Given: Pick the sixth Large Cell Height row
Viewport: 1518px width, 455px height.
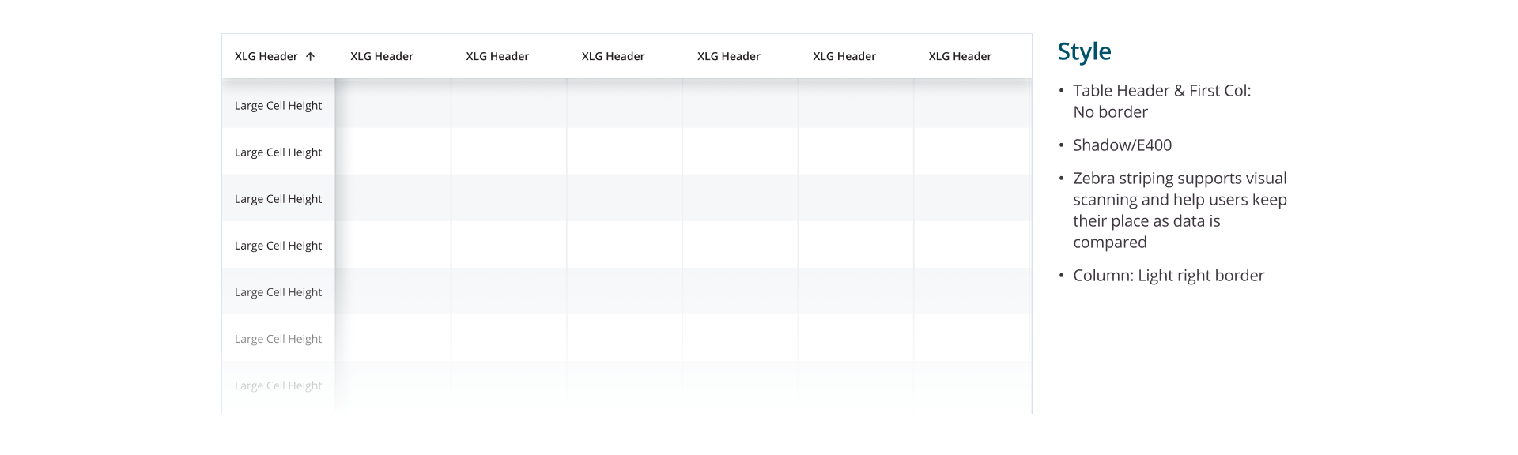Looking at the screenshot, I should click(278, 339).
